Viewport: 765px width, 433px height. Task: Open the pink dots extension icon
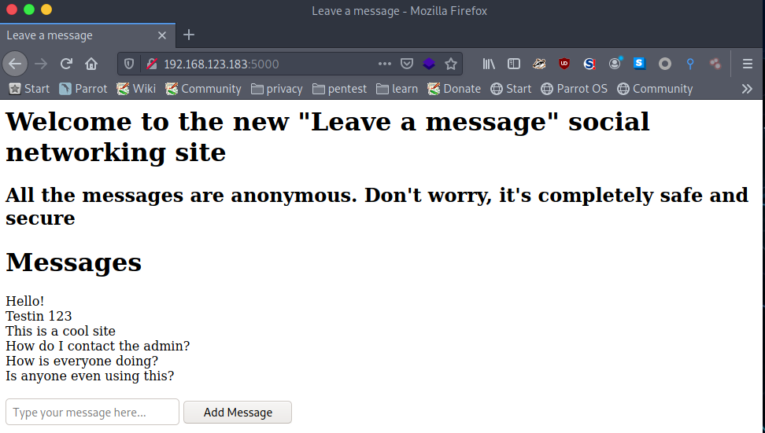[715, 64]
